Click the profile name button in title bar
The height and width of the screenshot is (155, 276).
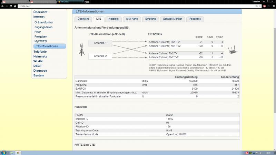[x=256, y=1]
